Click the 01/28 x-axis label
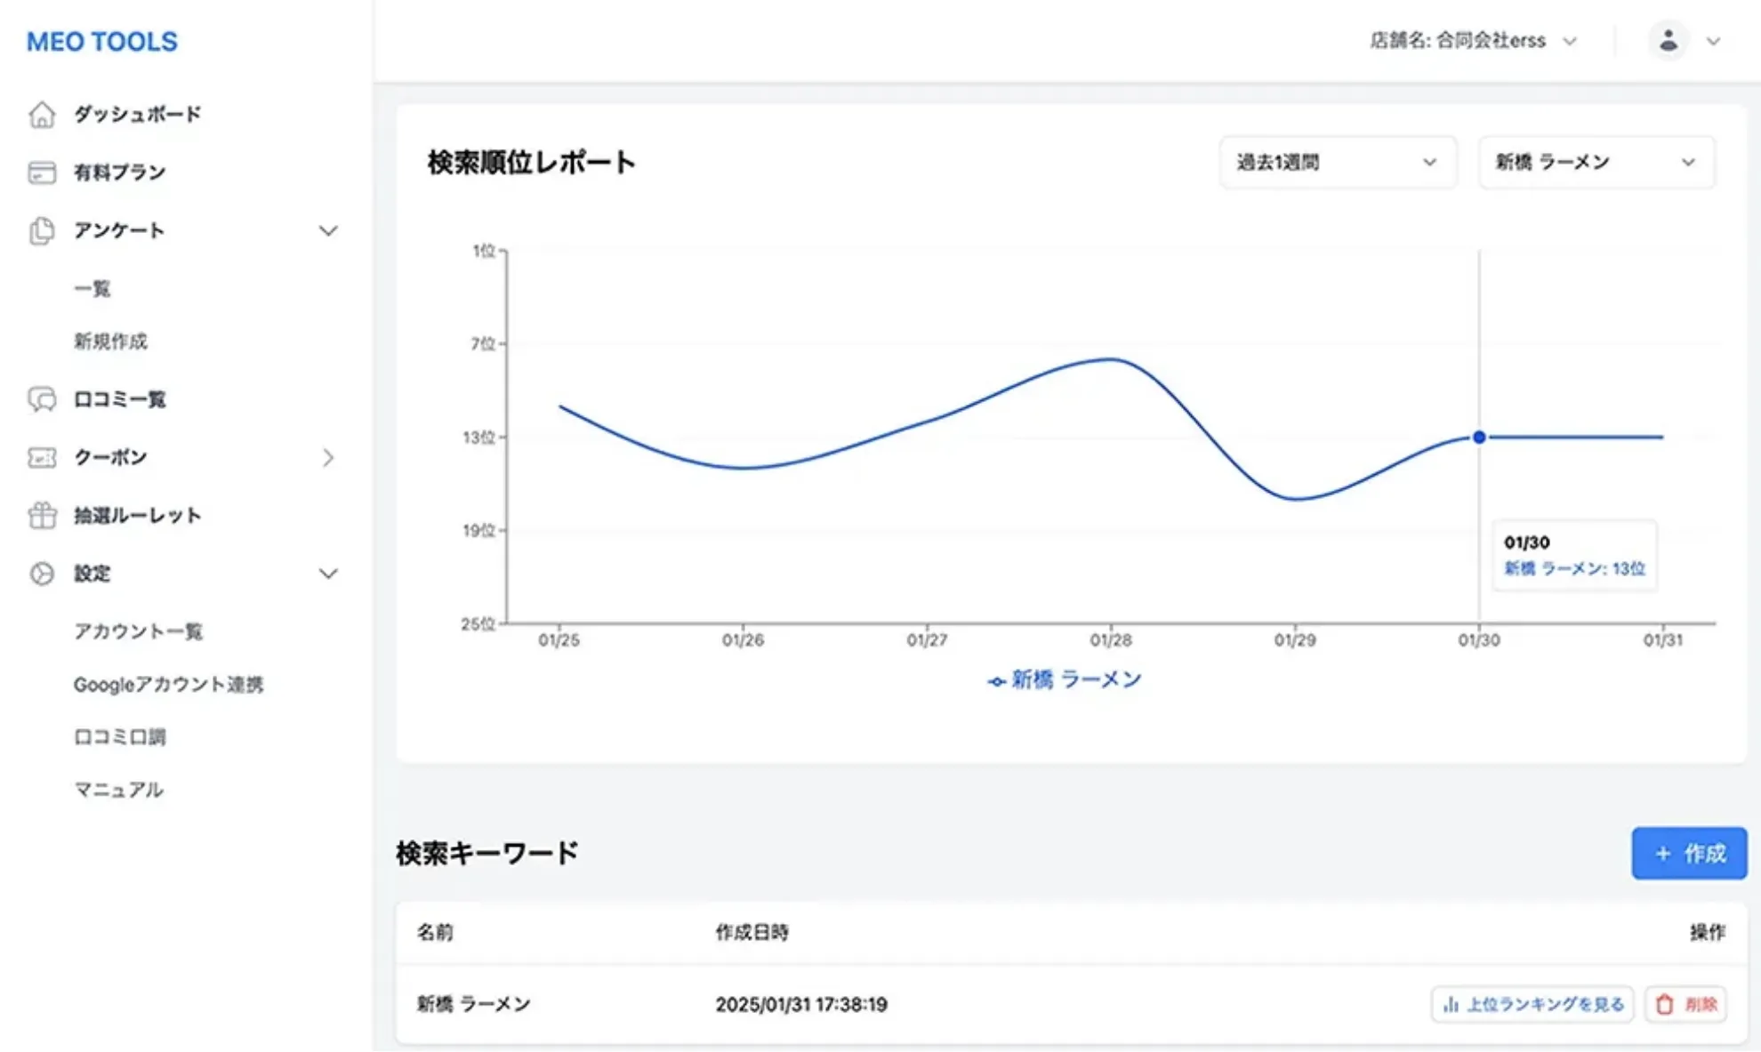This screenshot has height=1052, width=1761. (x=1111, y=640)
